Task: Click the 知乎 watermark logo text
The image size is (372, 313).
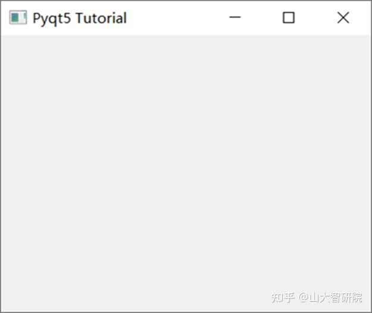Action: coord(283,298)
